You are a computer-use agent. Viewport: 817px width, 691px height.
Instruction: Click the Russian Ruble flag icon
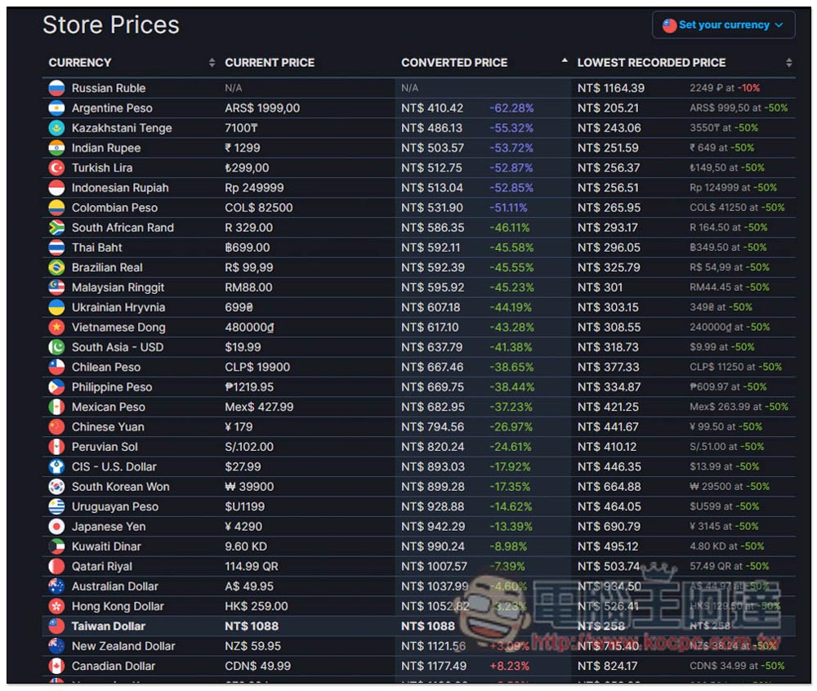[56, 88]
